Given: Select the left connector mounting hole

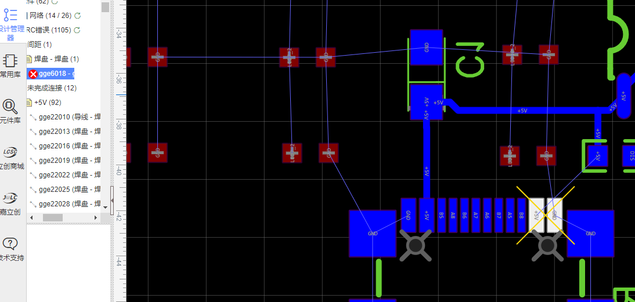Looking at the screenshot, I should 416,245.
